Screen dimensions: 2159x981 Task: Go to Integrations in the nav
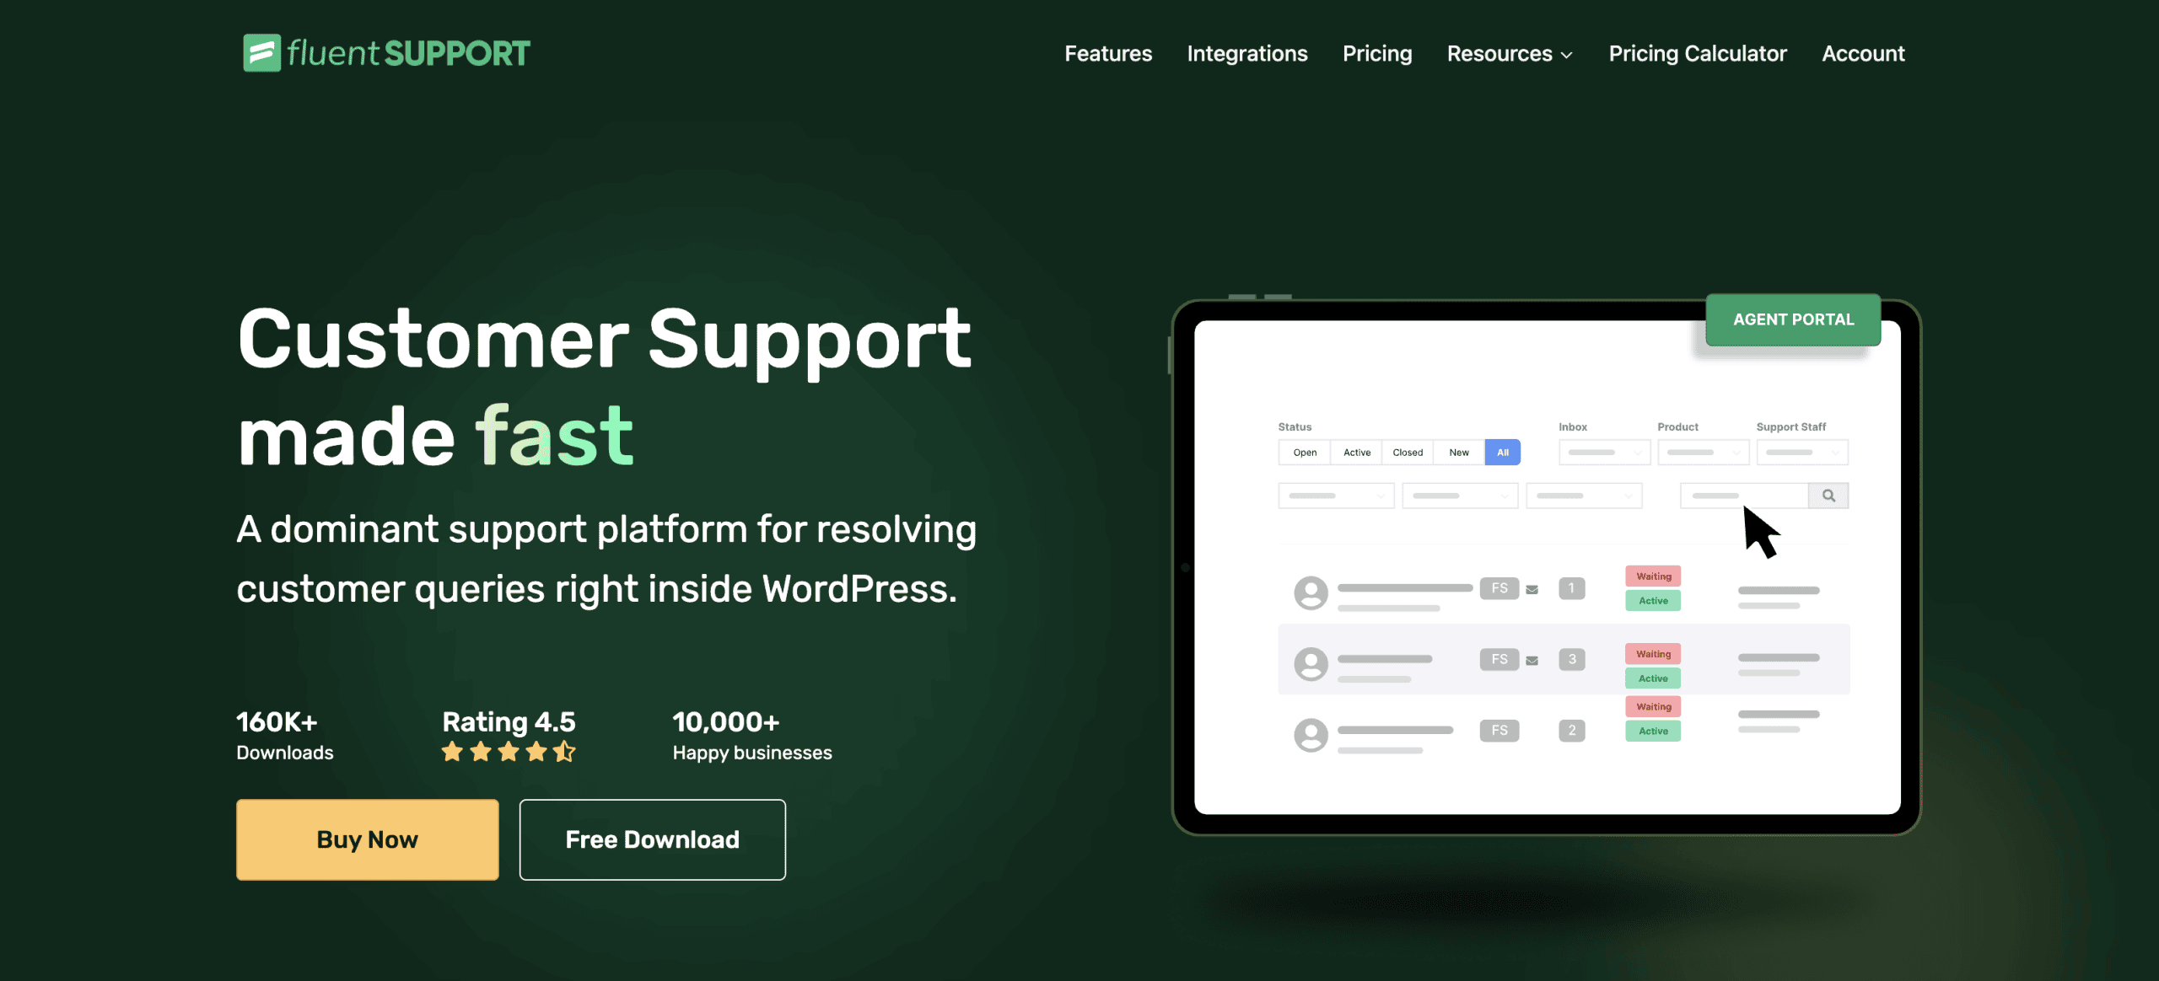coord(1247,53)
